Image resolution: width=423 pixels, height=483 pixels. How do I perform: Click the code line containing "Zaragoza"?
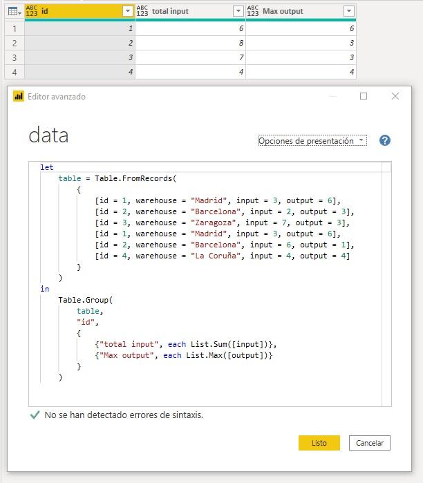coord(223,222)
